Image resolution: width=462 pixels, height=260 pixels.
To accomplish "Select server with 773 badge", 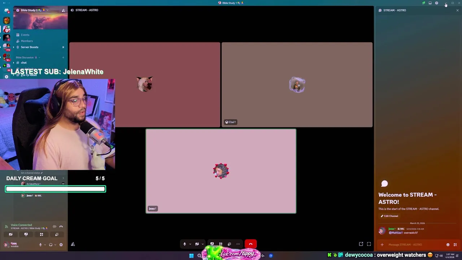I will point(6,47).
